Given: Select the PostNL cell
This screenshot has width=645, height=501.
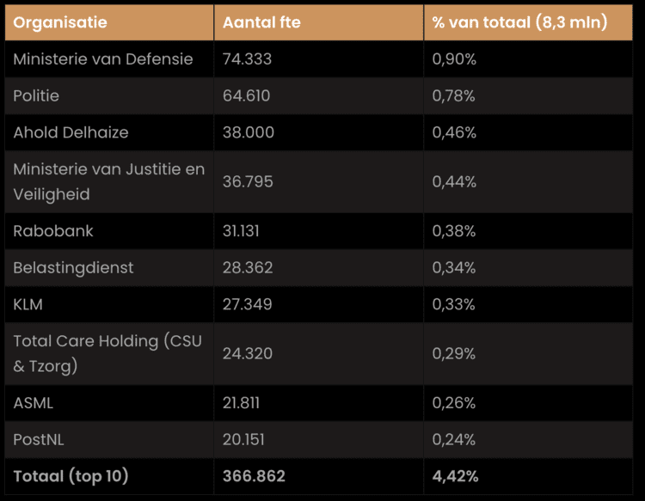Looking at the screenshot, I should tap(39, 439).
